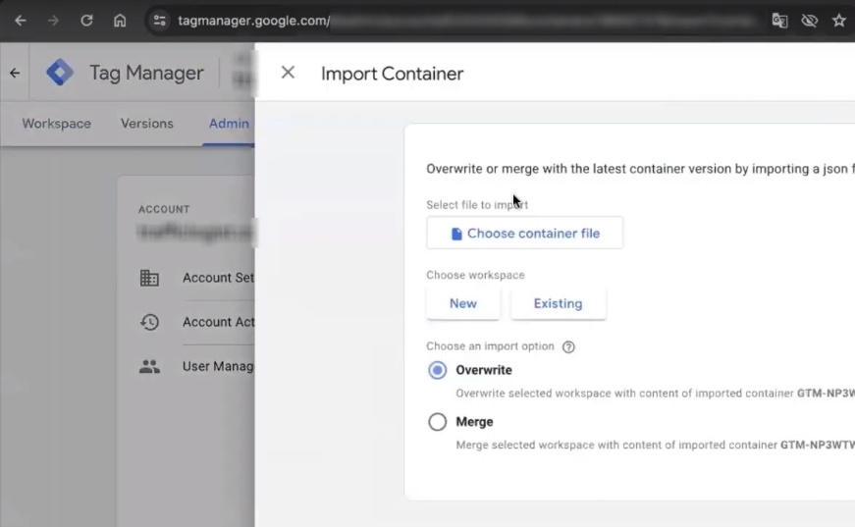Click the User Management people icon

149,366
